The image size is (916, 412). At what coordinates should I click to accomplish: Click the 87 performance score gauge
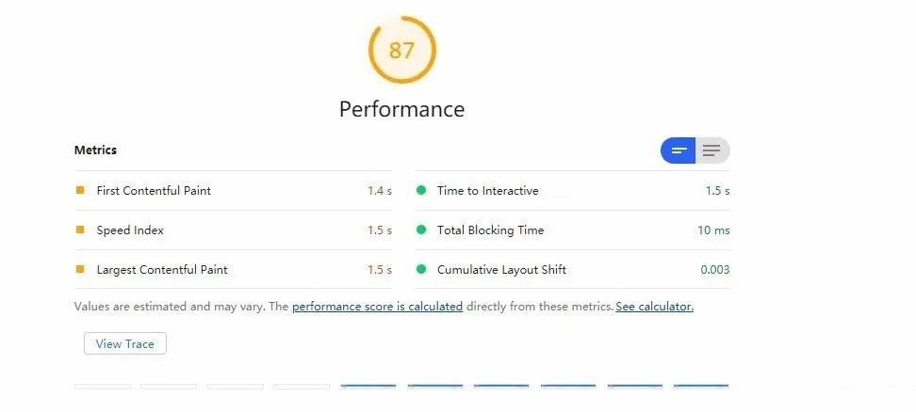pos(401,50)
